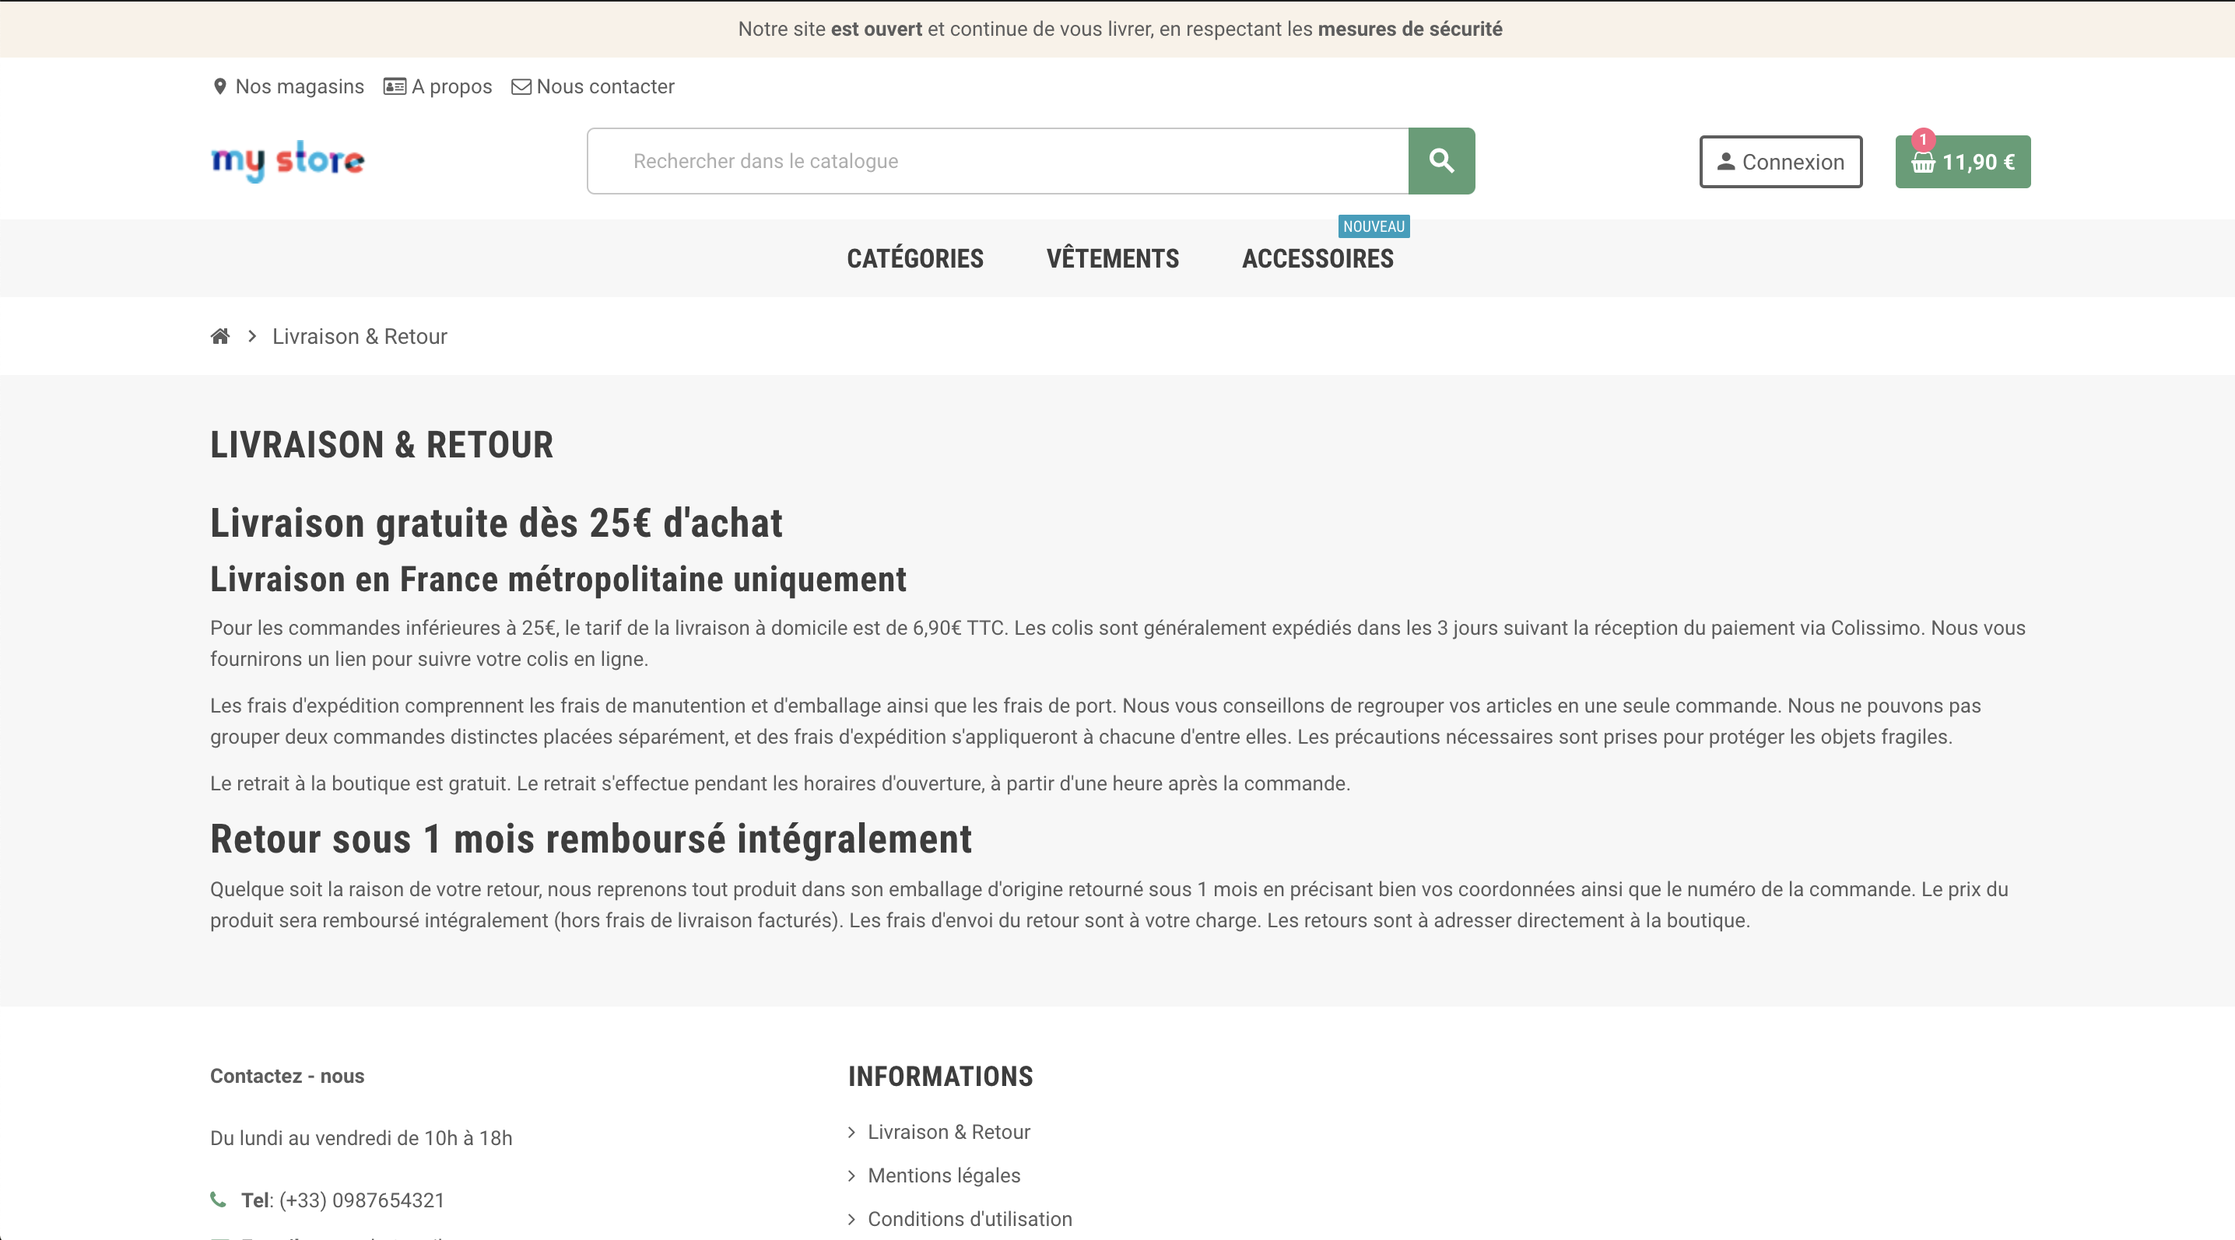Open the VÊTEMENTS menu
This screenshot has width=2235, height=1240.
coord(1112,258)
